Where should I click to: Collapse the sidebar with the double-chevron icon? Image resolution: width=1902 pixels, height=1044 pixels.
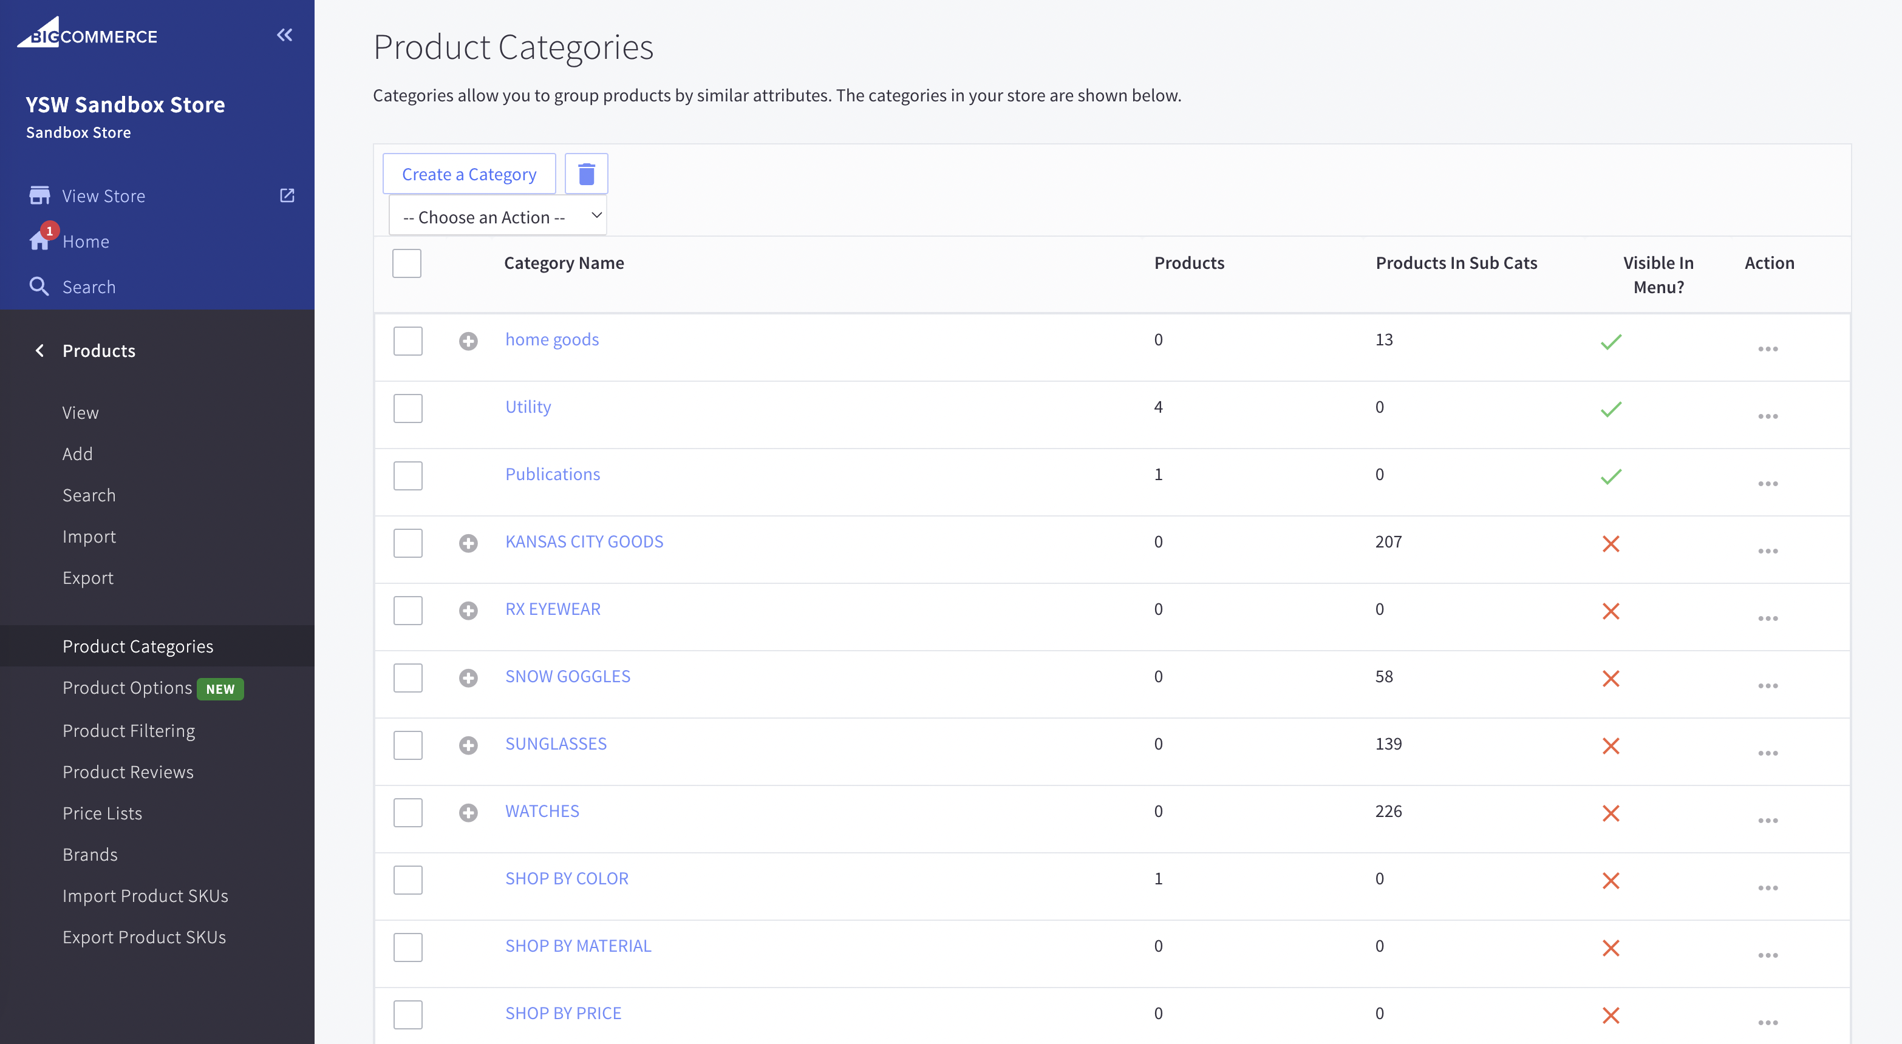[284, 34]
